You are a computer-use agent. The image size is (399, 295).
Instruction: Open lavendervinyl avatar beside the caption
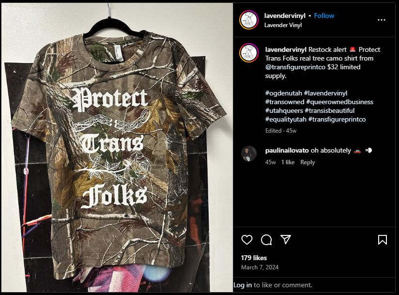tap(249, 53)
